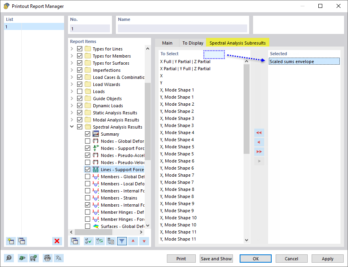Click the Save and Show button
Viewport: 348px width, 267px height.
216,259
